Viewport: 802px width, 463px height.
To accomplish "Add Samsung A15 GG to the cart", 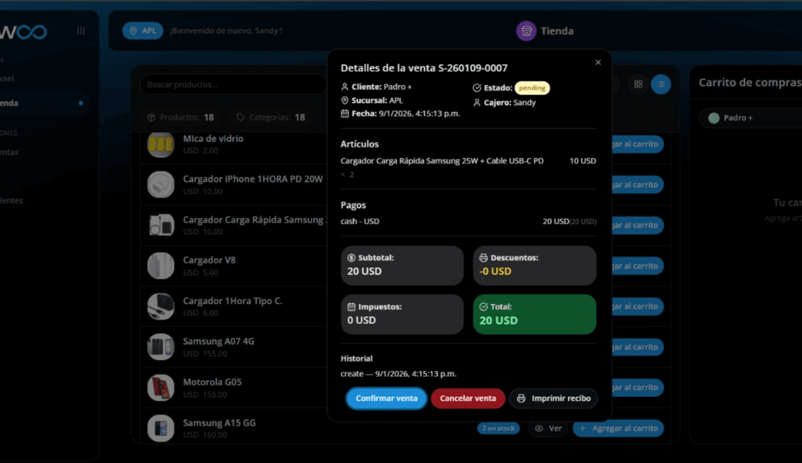I will coord(618,428).
